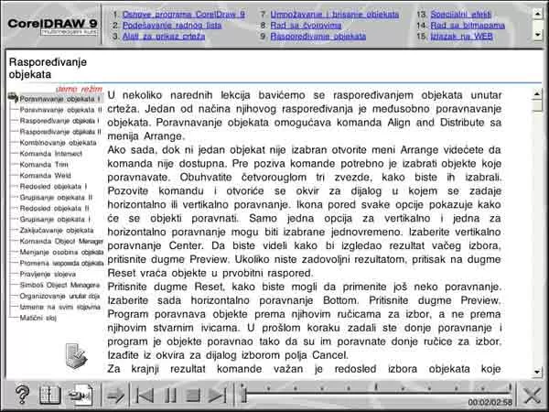This screenshot has height=412, width=549.
Task: Select lesson Raspoređivanje objekata II
Action: 60,132
